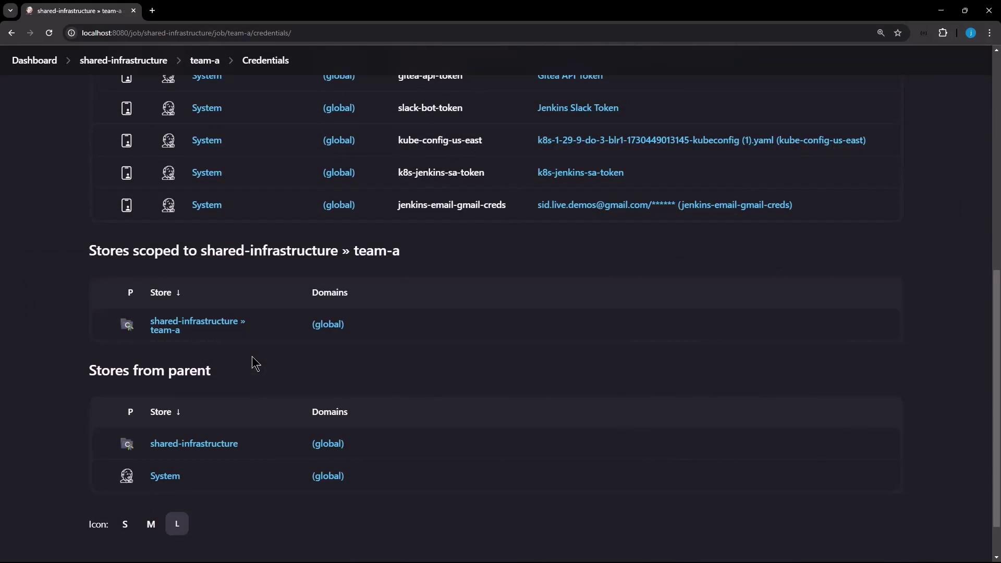Image resolution: width=1001 pixels, height=563 pixels.
Task: Open sid.live.demos@gmail.com credential link
Action: pyautogui.click(x=665, y=205)
